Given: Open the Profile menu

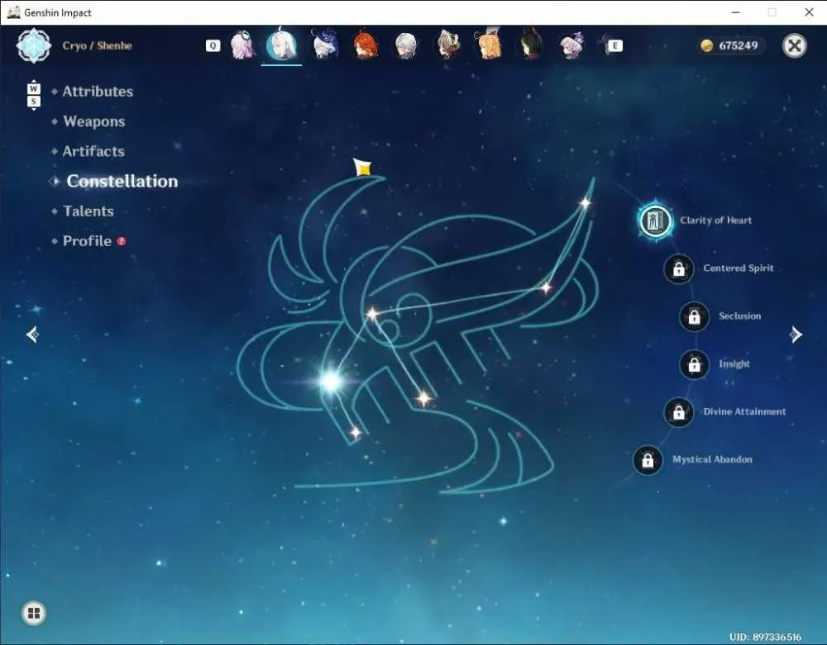Looking at the screenshot, I should tap(87, 241).
